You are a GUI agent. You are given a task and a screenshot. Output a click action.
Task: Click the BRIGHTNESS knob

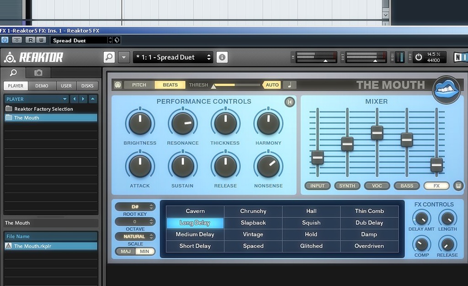(140, 123)
